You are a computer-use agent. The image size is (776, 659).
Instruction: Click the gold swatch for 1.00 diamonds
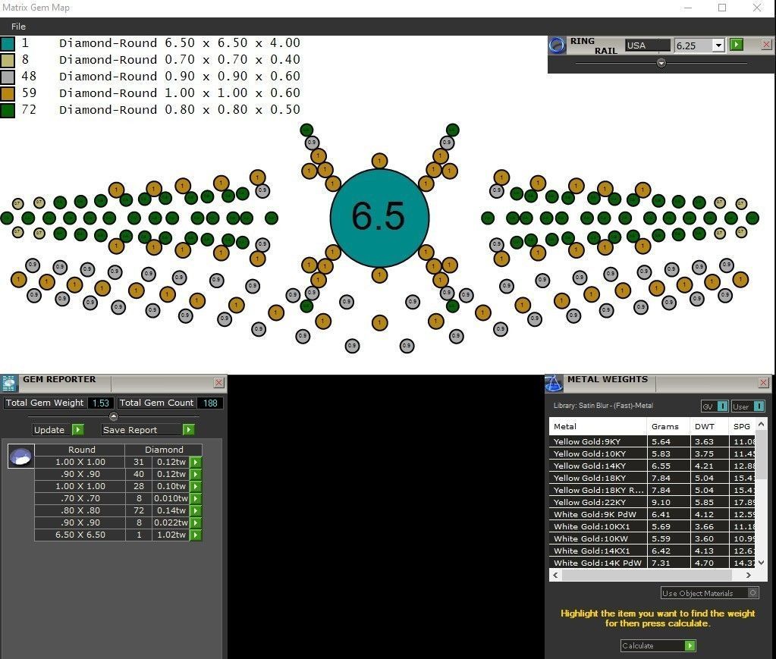8,93
